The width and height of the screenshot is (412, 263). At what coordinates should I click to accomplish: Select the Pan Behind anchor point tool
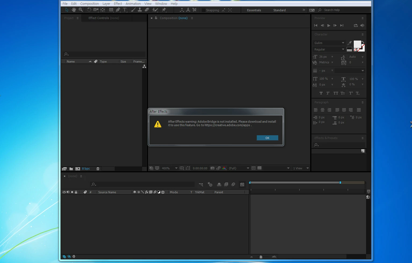tap(103, 10)
